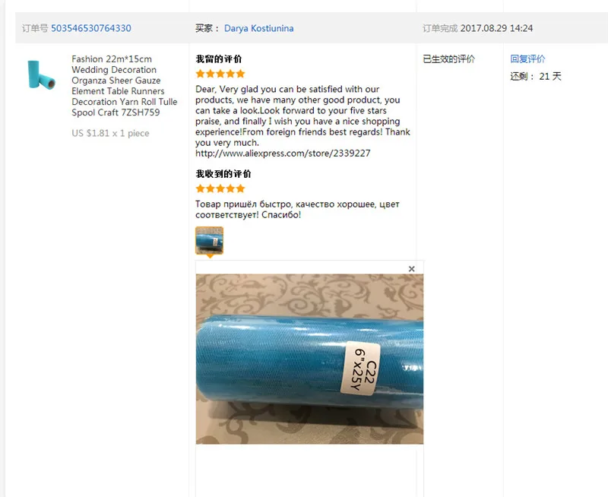Click first star of 我收到的评价 rating
Image resolution: width=608 pixels, height=497 pixels.
coord(200,188)
